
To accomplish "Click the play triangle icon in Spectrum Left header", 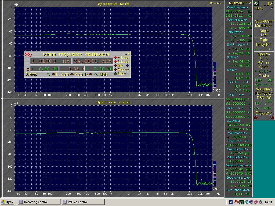I will [x=212, y=3].
